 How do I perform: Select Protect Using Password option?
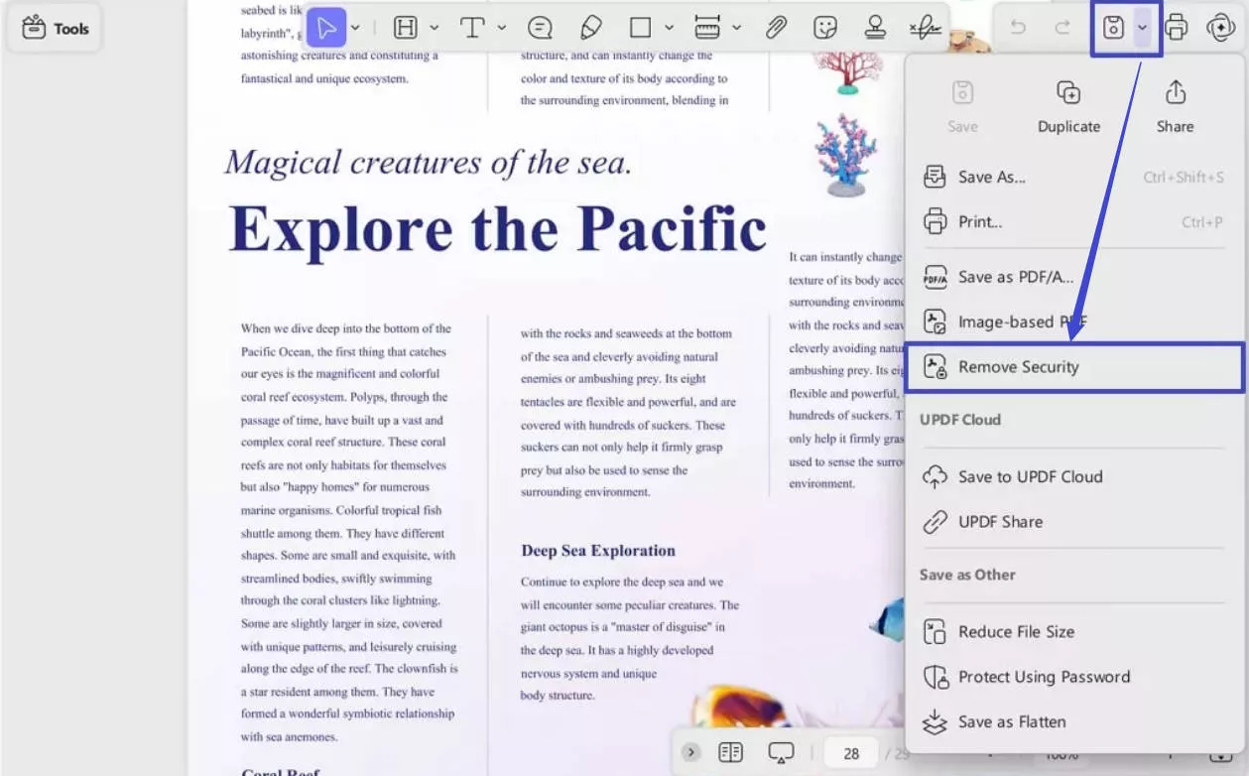coord(1044,677)
